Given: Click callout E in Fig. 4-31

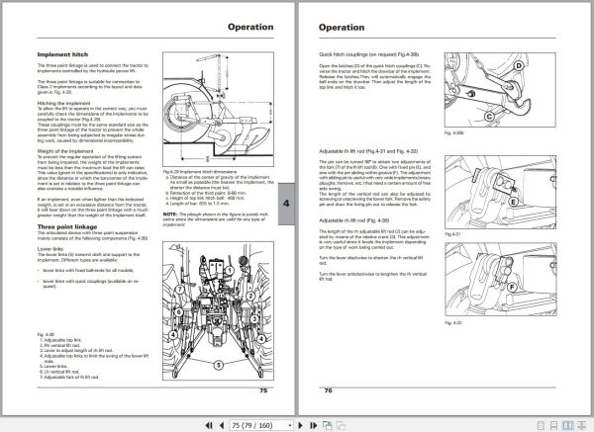Looking at the screenshot, I should [x=513, y=202].
